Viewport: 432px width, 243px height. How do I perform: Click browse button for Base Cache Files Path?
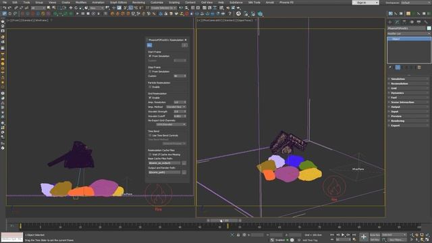tap(184, 163)
